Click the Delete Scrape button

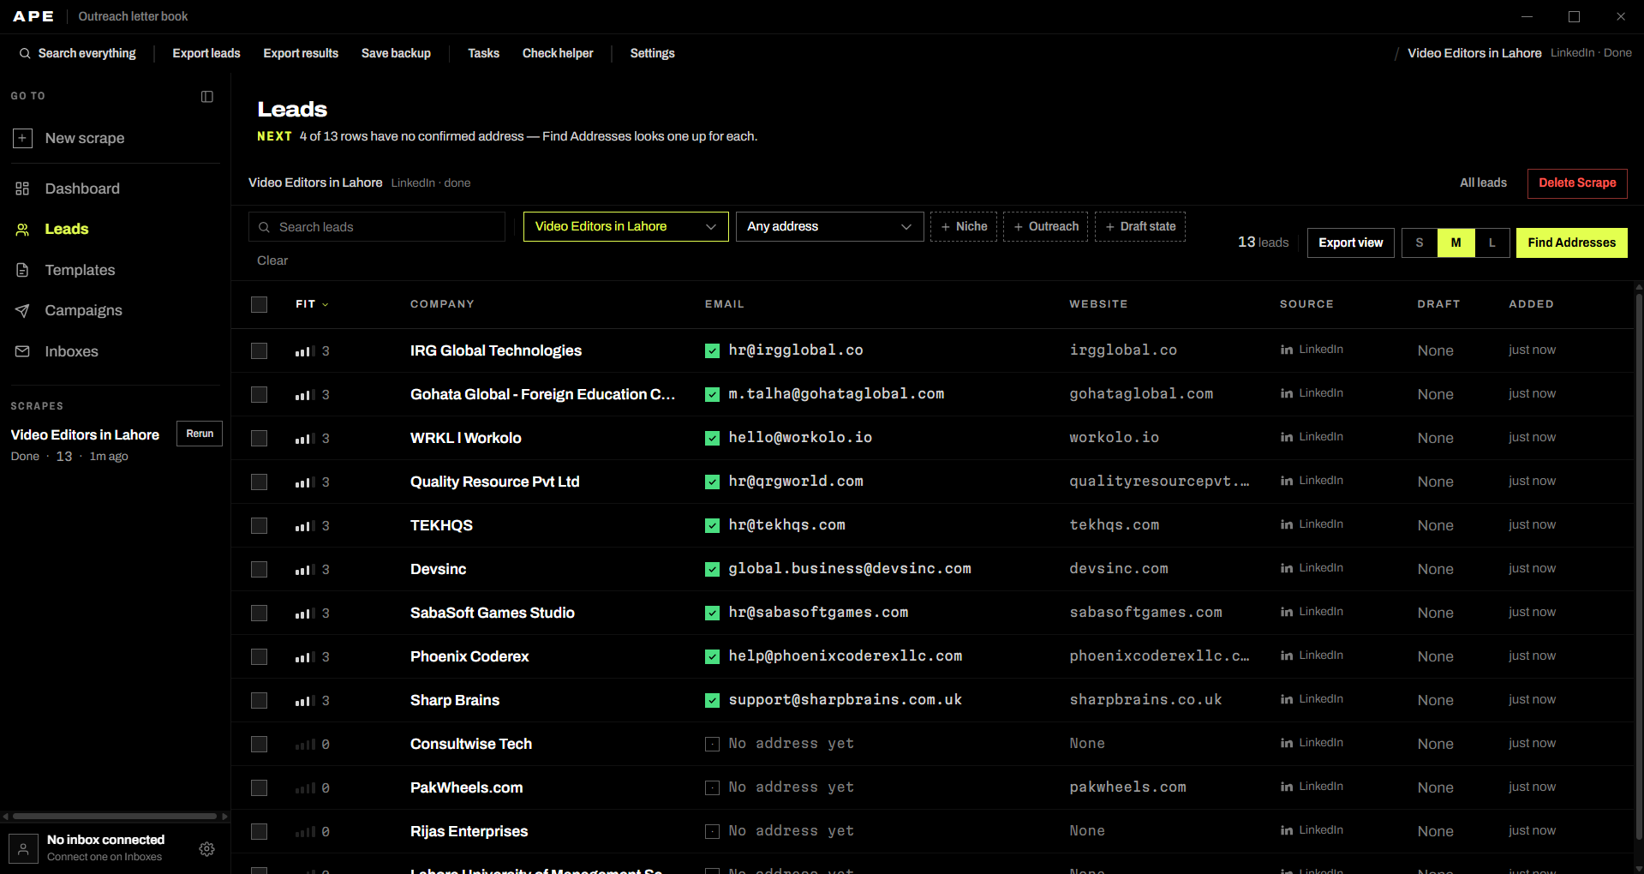(x=1577, y=183)
